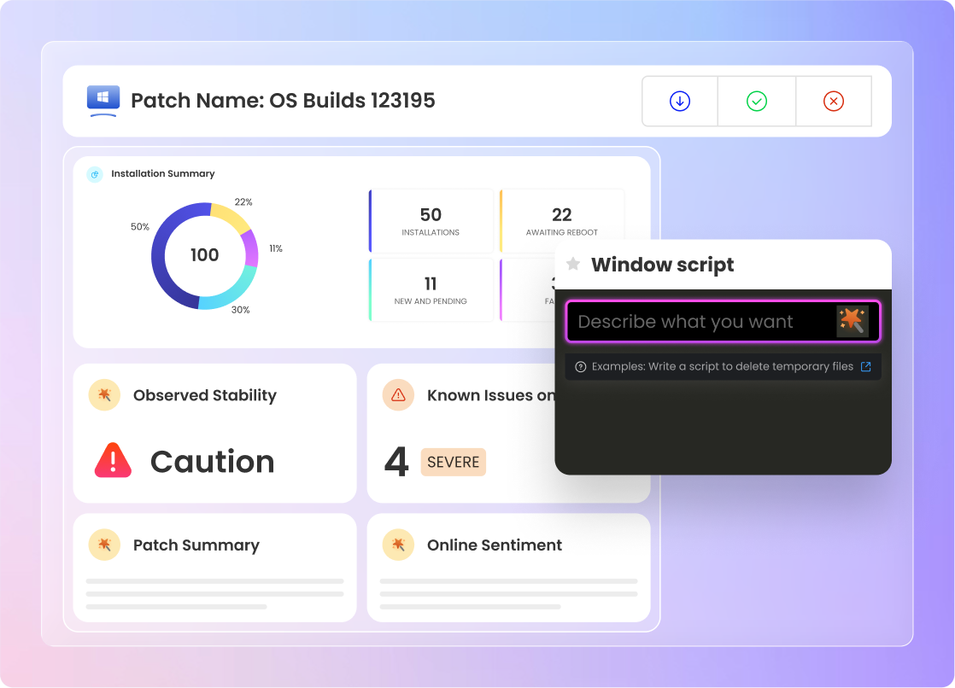This screenshot has height=688, width=955.
Task: Click the SEVERE badge next to 4
Action: [454, 463]
